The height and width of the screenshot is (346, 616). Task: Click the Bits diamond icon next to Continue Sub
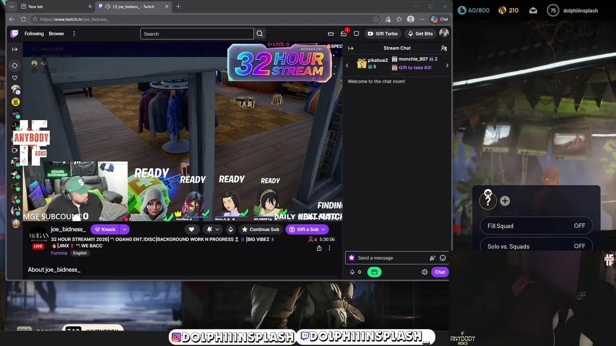[x=231, y=229]
